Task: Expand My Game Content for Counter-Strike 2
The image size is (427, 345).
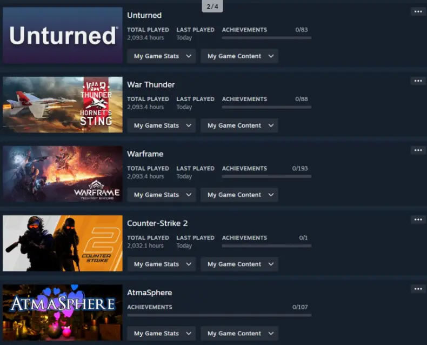Action: pos(239,264)
